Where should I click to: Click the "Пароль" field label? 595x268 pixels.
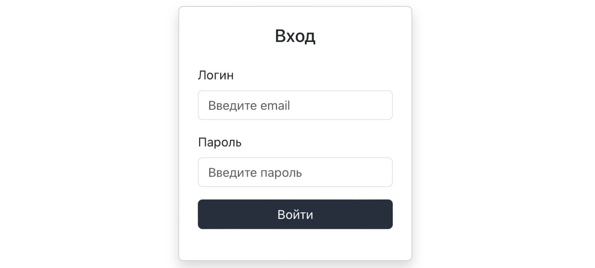coord(220,142)
